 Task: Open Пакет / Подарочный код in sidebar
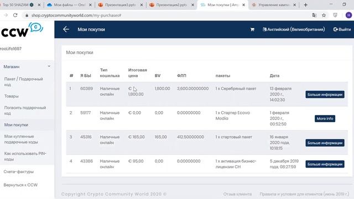(x=23, y=82)
